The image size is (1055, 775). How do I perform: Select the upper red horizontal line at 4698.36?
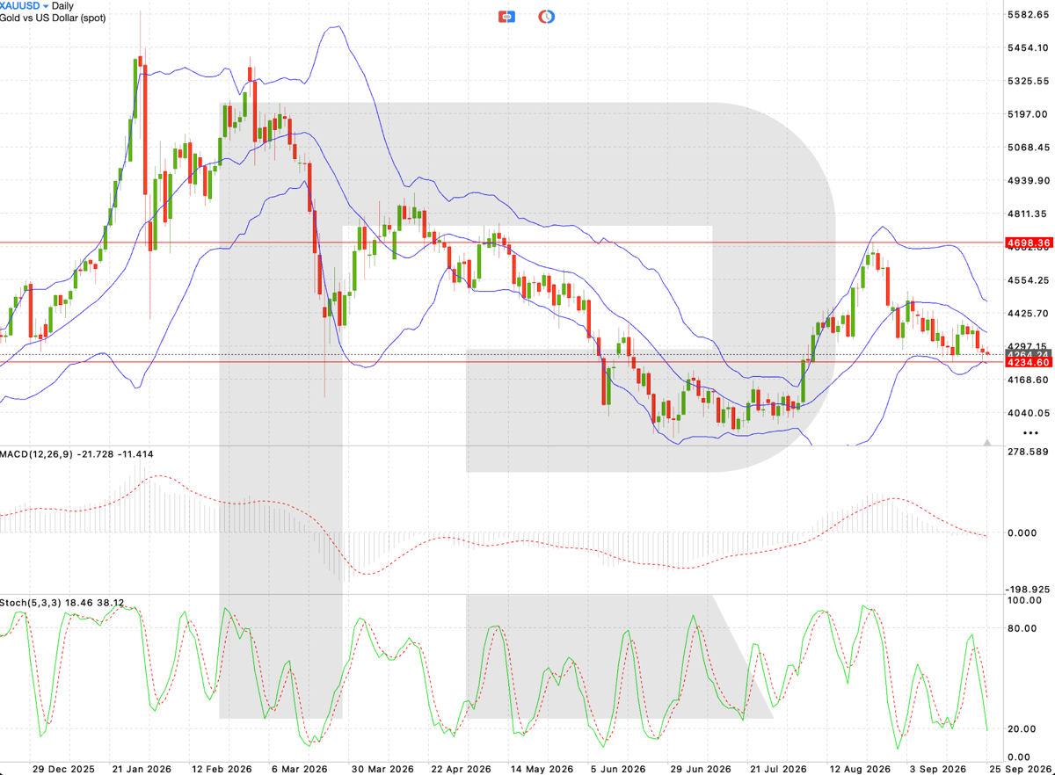[x=501, y=242]
